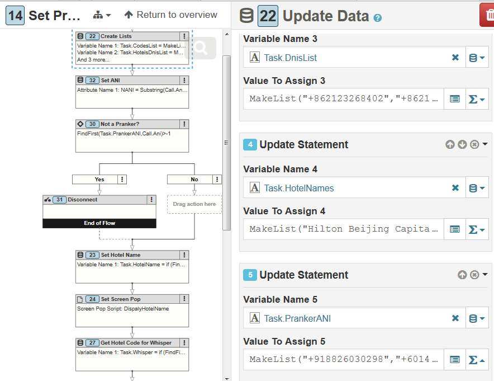Click the magnifier search icon on the flow canvas
The height and width of the screenshot is (381, 494).
[201, 49]
